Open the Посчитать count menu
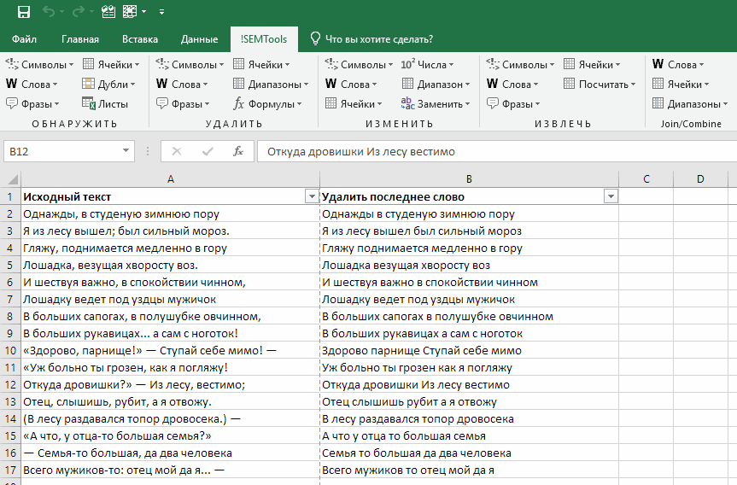The image size is (737, 485). pyautogui.click(x=600, y=85)
